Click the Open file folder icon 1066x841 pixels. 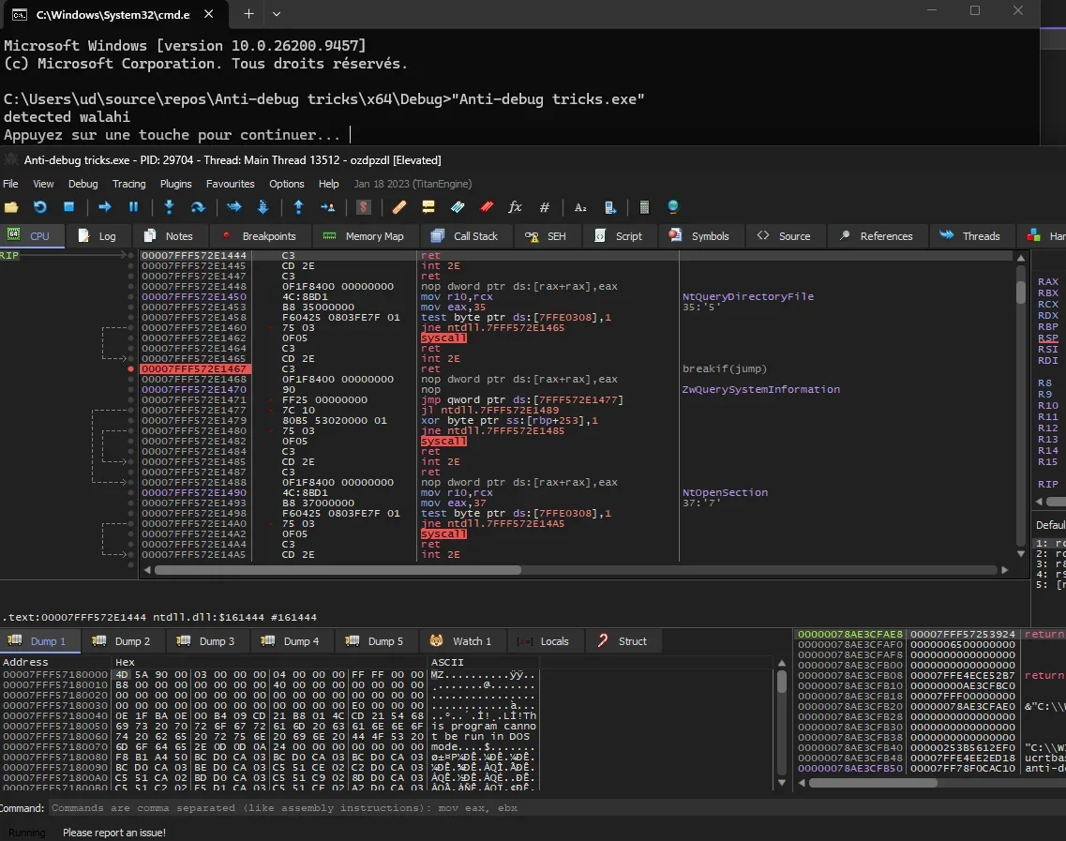pos(11,207)
